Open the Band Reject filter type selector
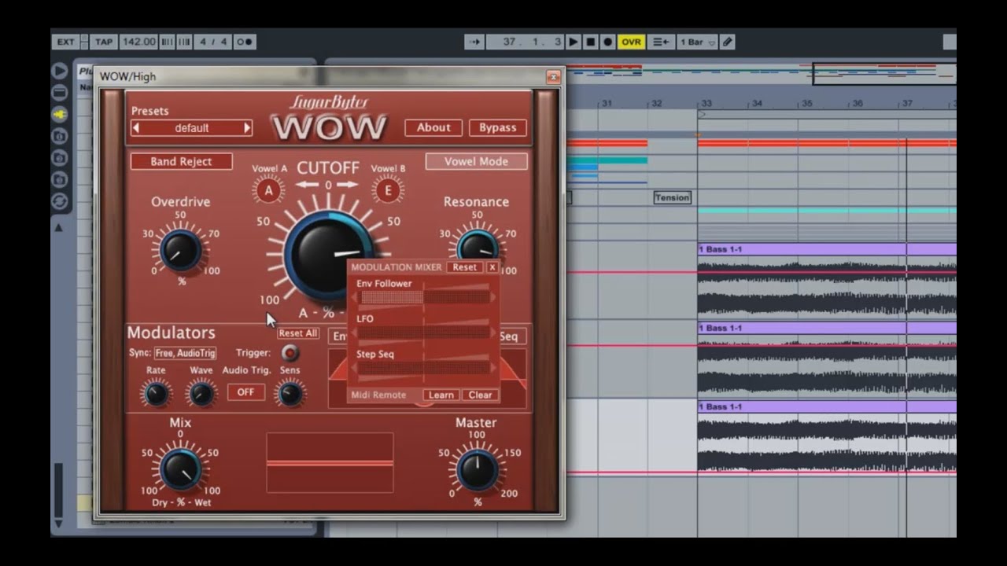This screenshot has width=1007, height=566. tap(181, 161)
